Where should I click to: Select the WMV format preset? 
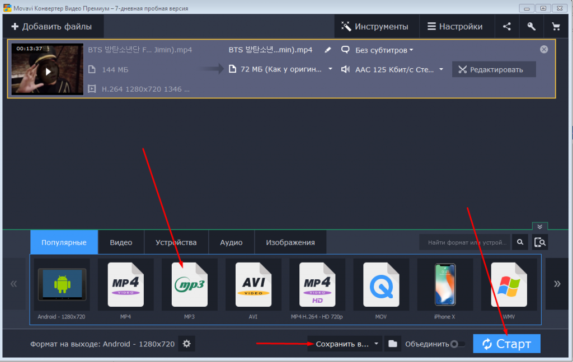pos(509,289)
